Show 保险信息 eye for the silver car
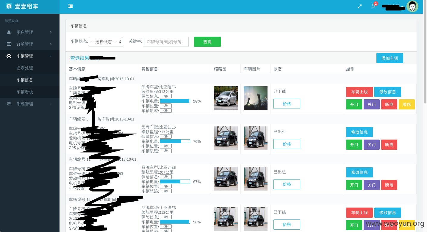Viewport: 427px width, 232px height. (166, 96)
